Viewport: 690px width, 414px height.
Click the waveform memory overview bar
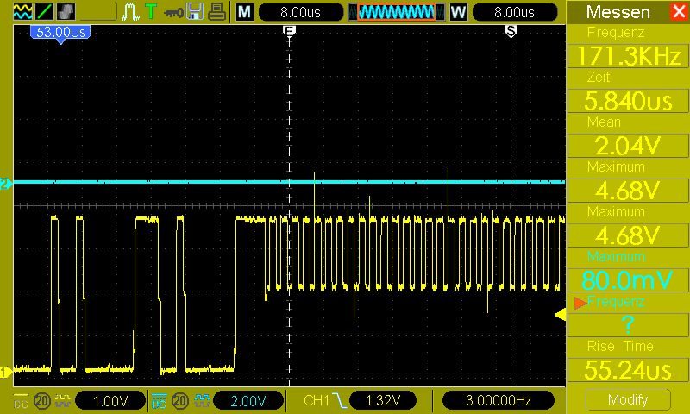click(x=396, y=12)
